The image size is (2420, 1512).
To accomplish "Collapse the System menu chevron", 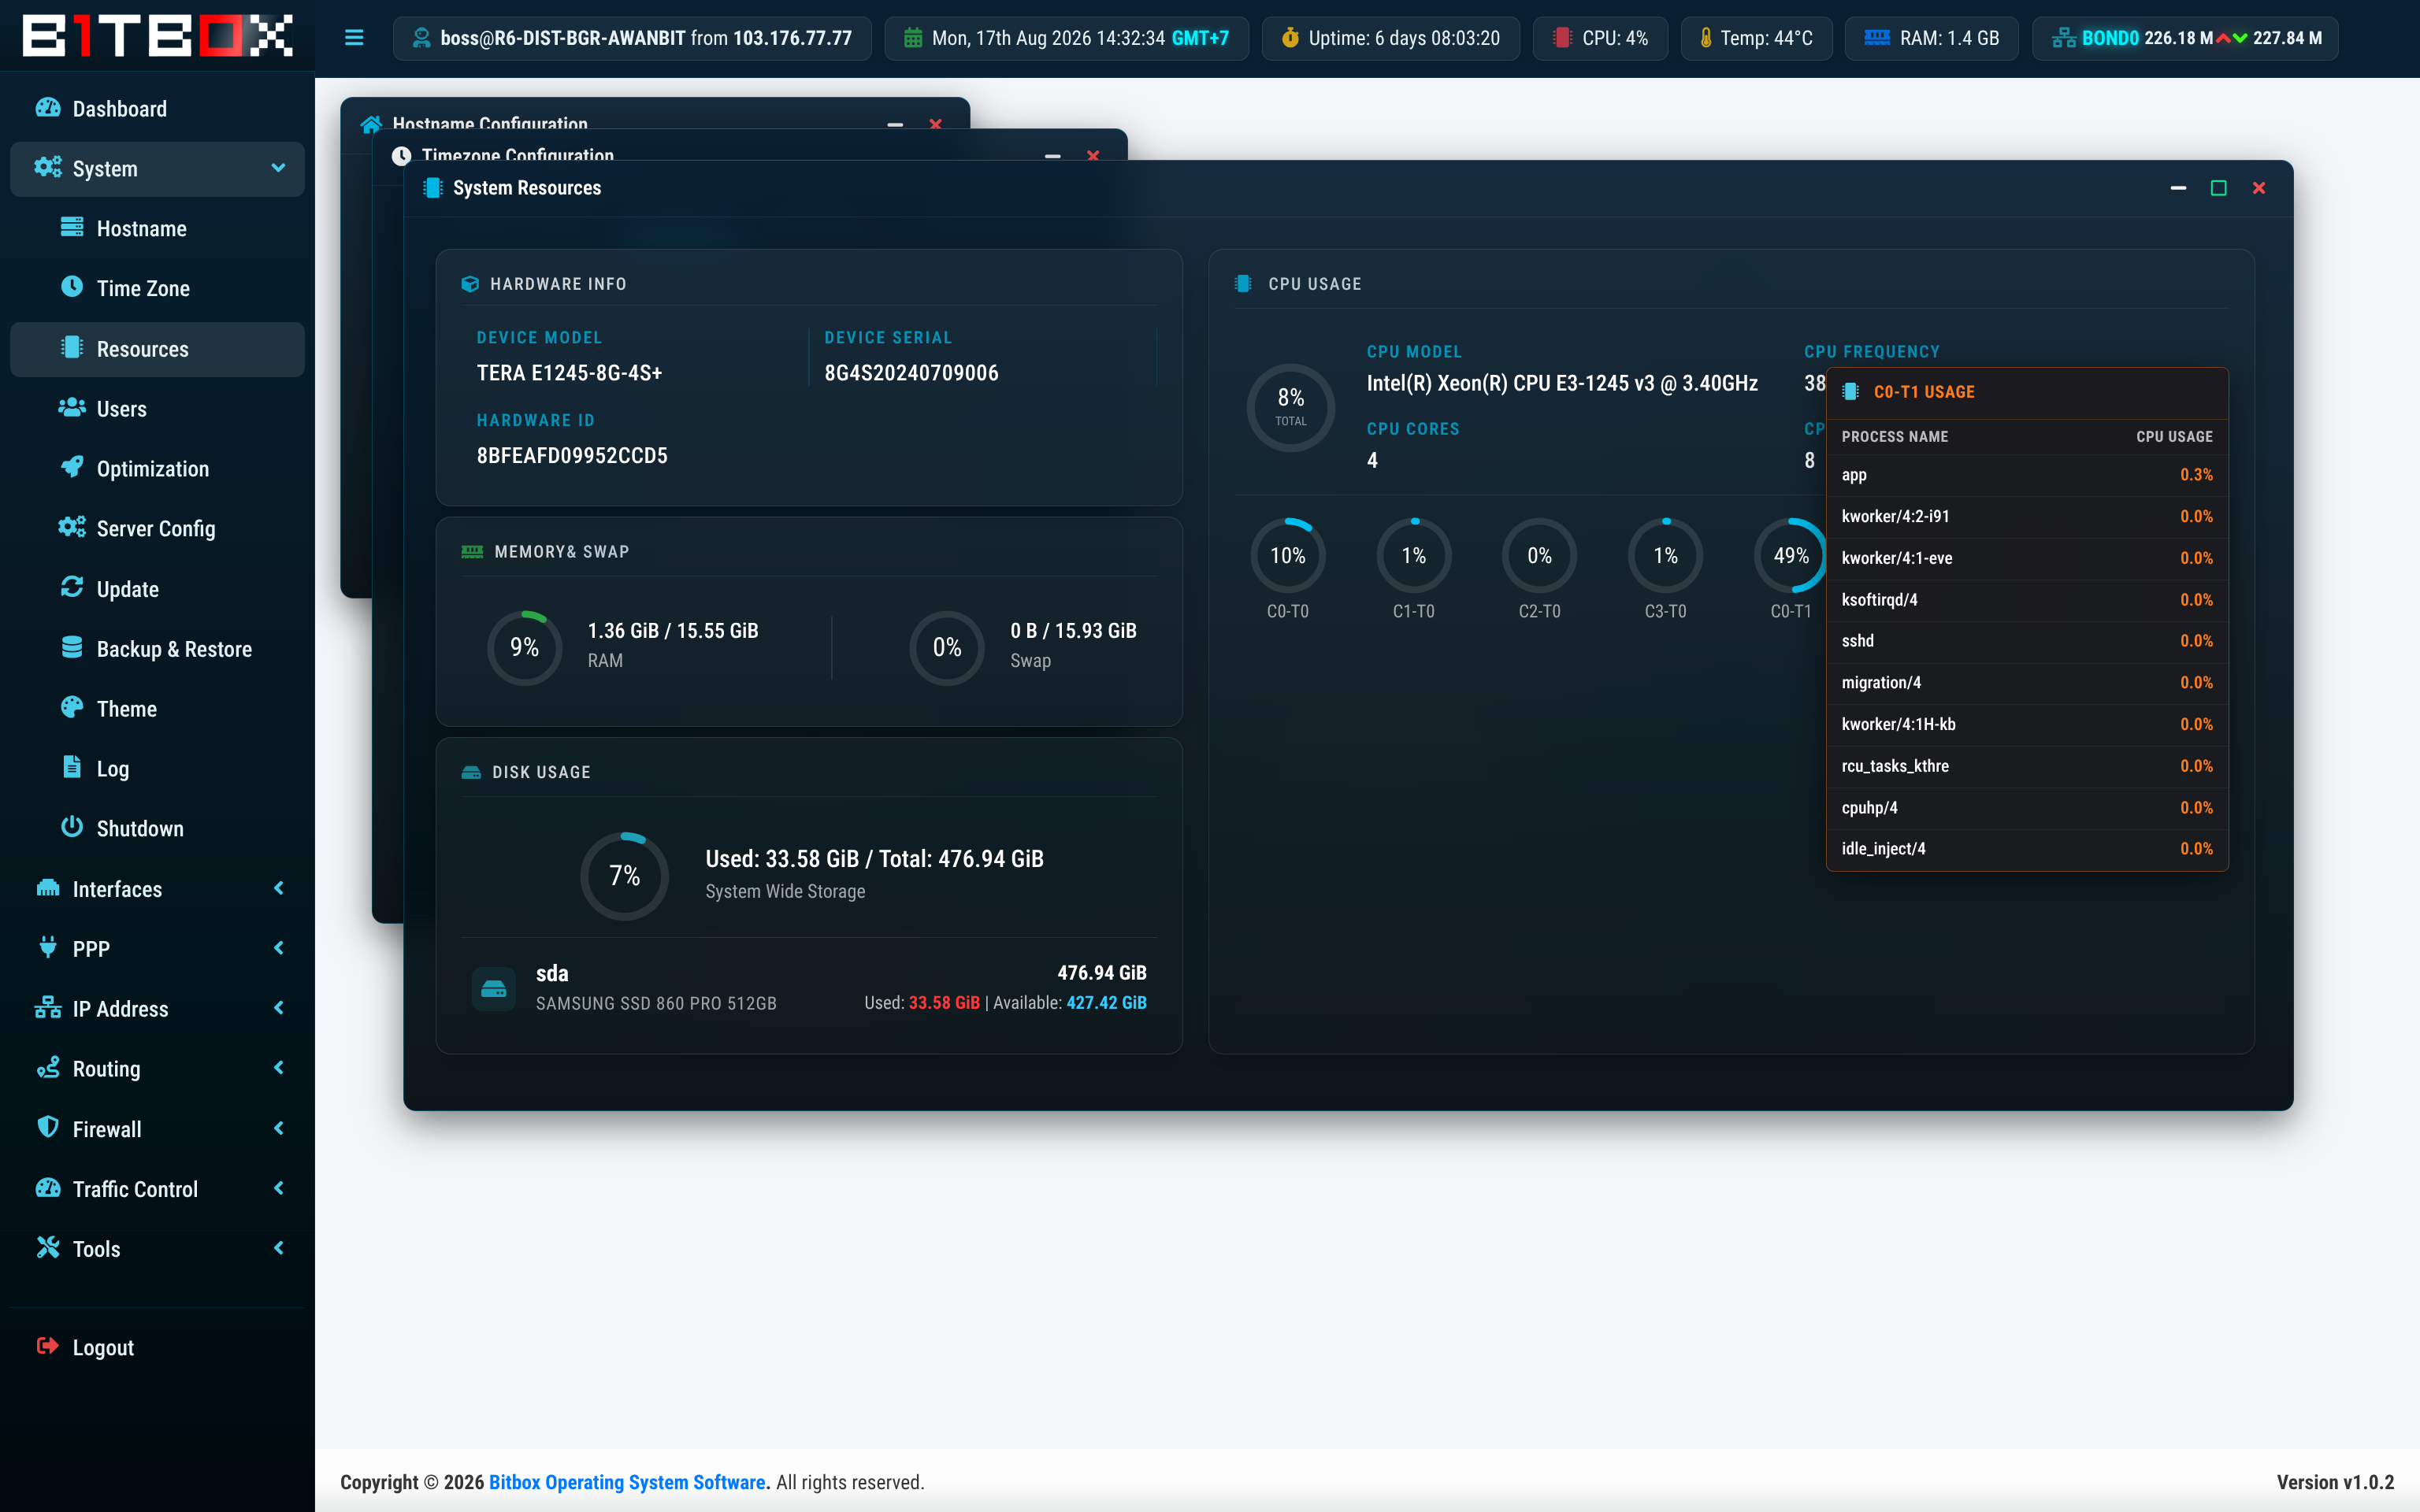I will [278, 168].
